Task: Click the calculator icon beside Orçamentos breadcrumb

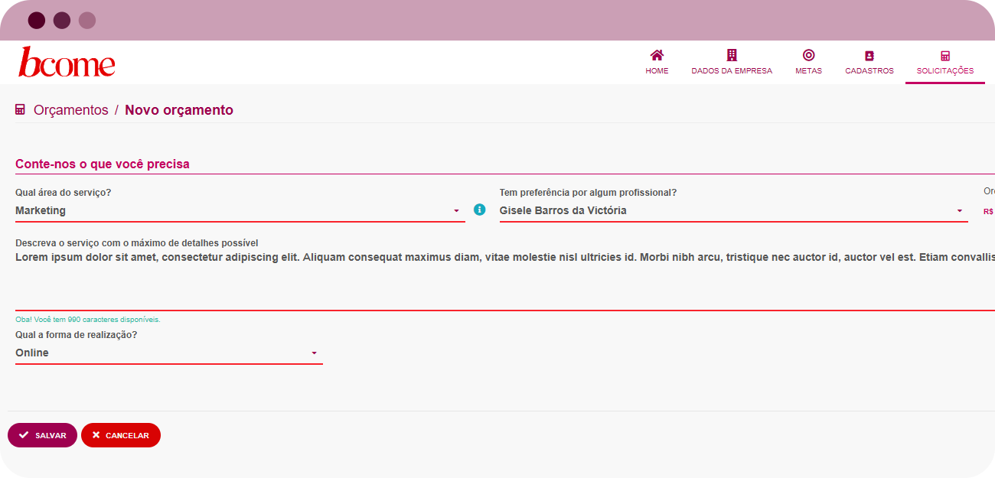Action: (x=21, y=110)
